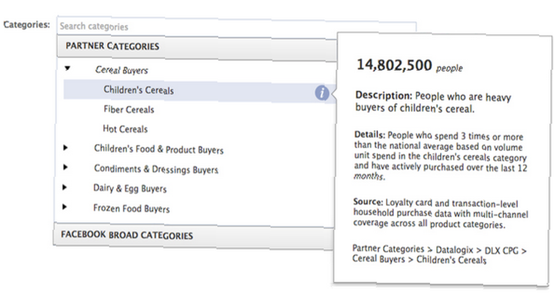Click the Condiments & Dressings Buyers label

tap(156, 169)
